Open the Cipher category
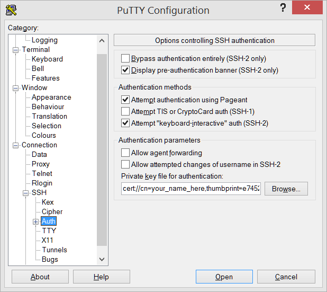The width and height of the screenshot is (327, 292). [x=52, y=212]
